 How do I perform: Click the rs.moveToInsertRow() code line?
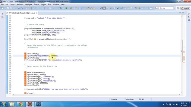(x=35, y=73)
